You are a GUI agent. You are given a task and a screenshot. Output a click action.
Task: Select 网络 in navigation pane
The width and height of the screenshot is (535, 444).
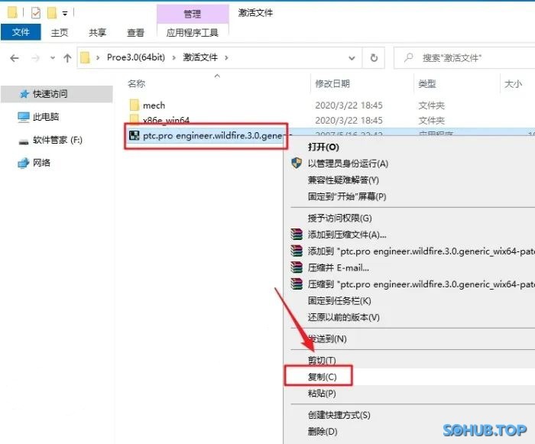point(41,163)
